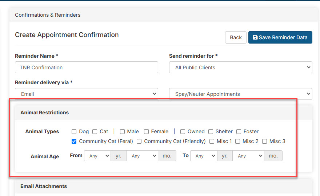Go back using the Back button

click(236, 37)
